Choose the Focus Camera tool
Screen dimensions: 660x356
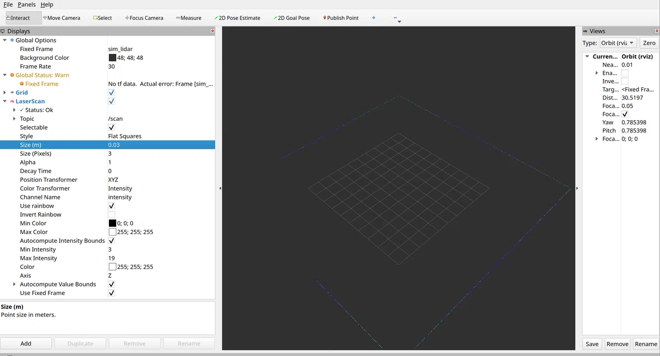tap(144, 18)
